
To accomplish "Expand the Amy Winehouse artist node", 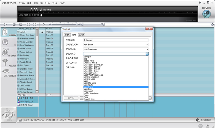I will (18, 45).
